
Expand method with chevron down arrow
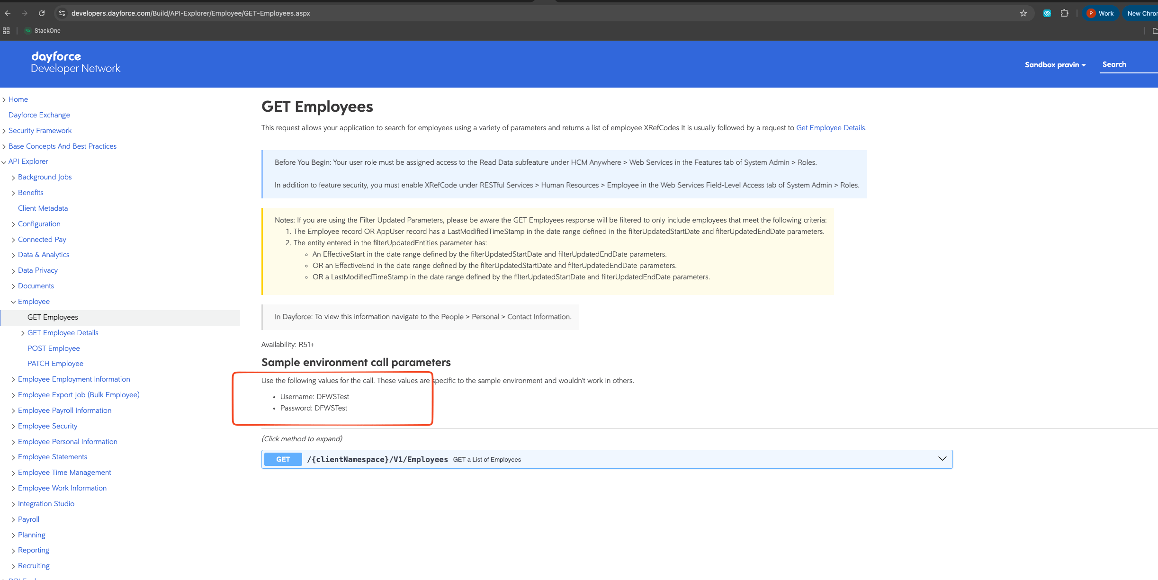coord(942,459)
